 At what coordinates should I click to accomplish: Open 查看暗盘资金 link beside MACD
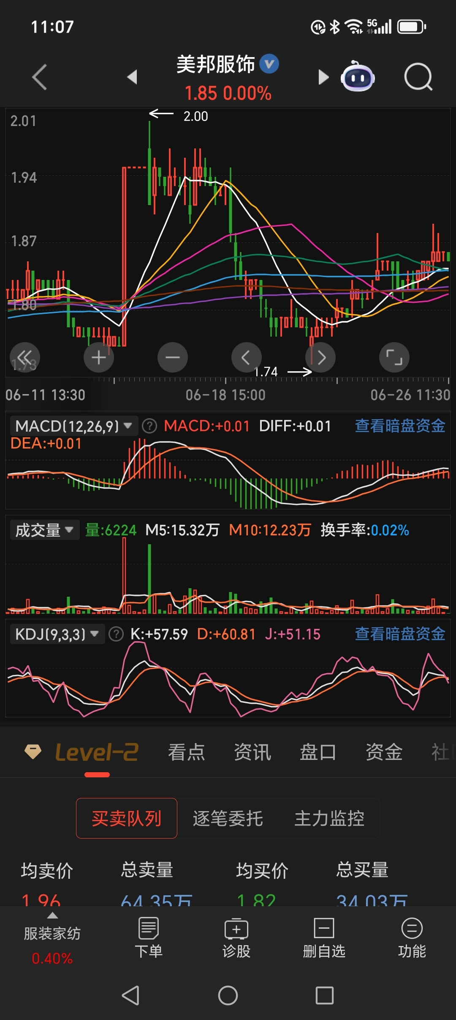coord(400,426)
